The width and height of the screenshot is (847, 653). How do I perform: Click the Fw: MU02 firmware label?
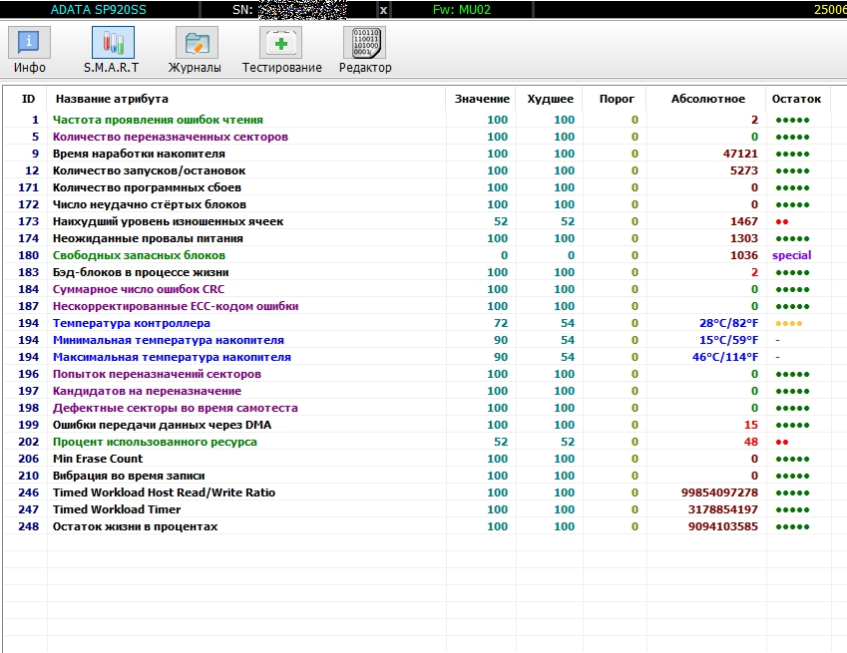click(462, 9)
